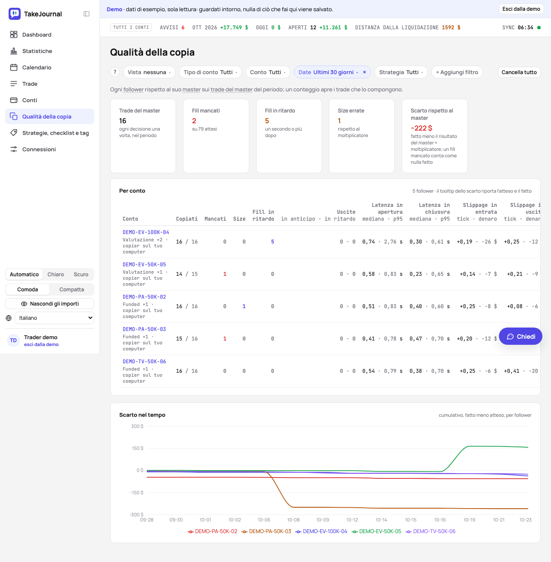Select the Automatico theme option
Viewport: 551px width, 562px height.
point(24,275)
